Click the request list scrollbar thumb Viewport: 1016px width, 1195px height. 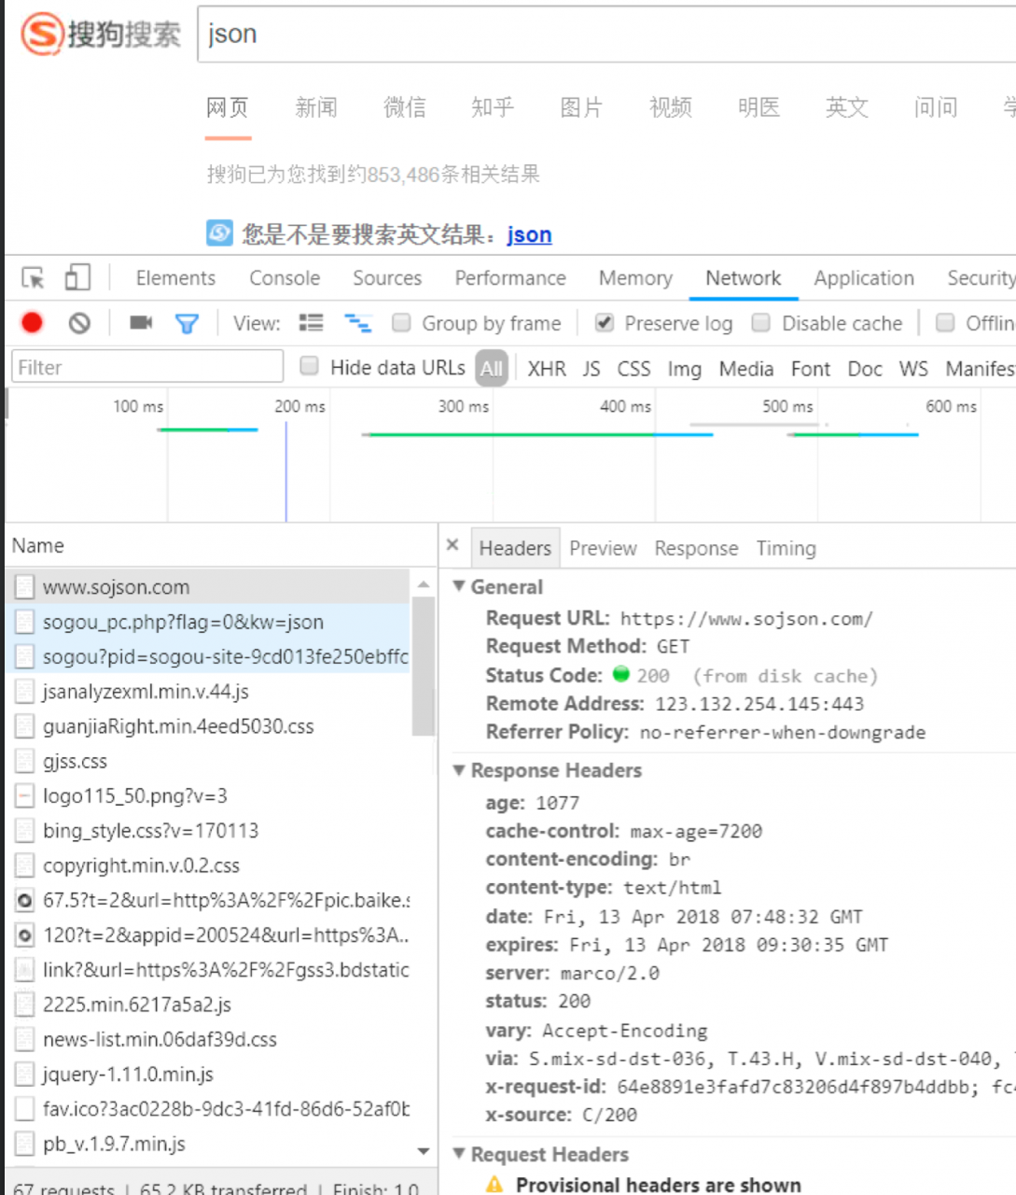[423, 666]
